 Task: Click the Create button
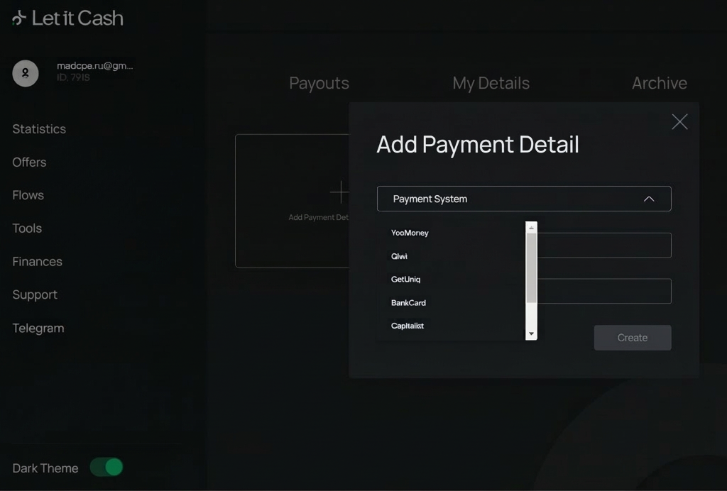coord(633,338)
